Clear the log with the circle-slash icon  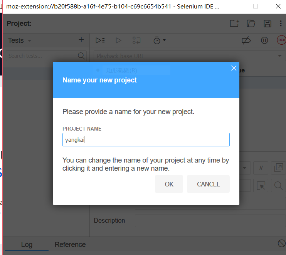click(281, 243)
